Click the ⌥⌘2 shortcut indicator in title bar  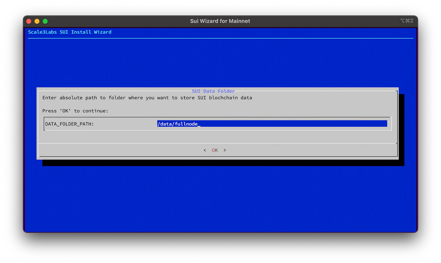click(407, 21)
